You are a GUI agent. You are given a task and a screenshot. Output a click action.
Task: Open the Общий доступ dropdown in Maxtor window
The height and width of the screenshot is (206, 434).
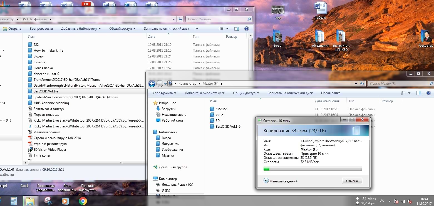point(246,93)
